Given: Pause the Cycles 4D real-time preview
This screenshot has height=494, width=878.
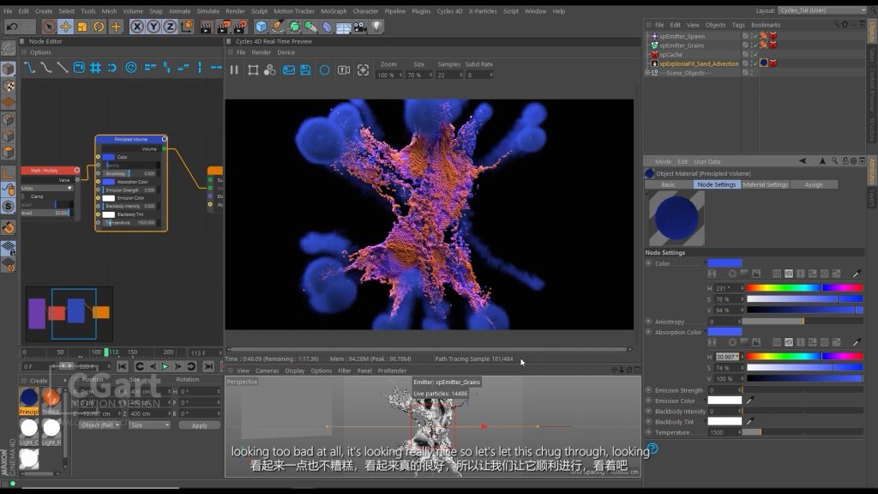Looking at the screenshot, I should (234, 70).
